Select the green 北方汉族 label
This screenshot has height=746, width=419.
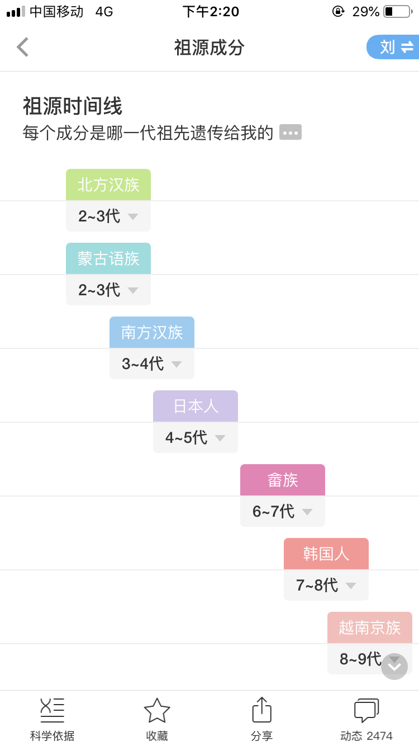(108, 185)
